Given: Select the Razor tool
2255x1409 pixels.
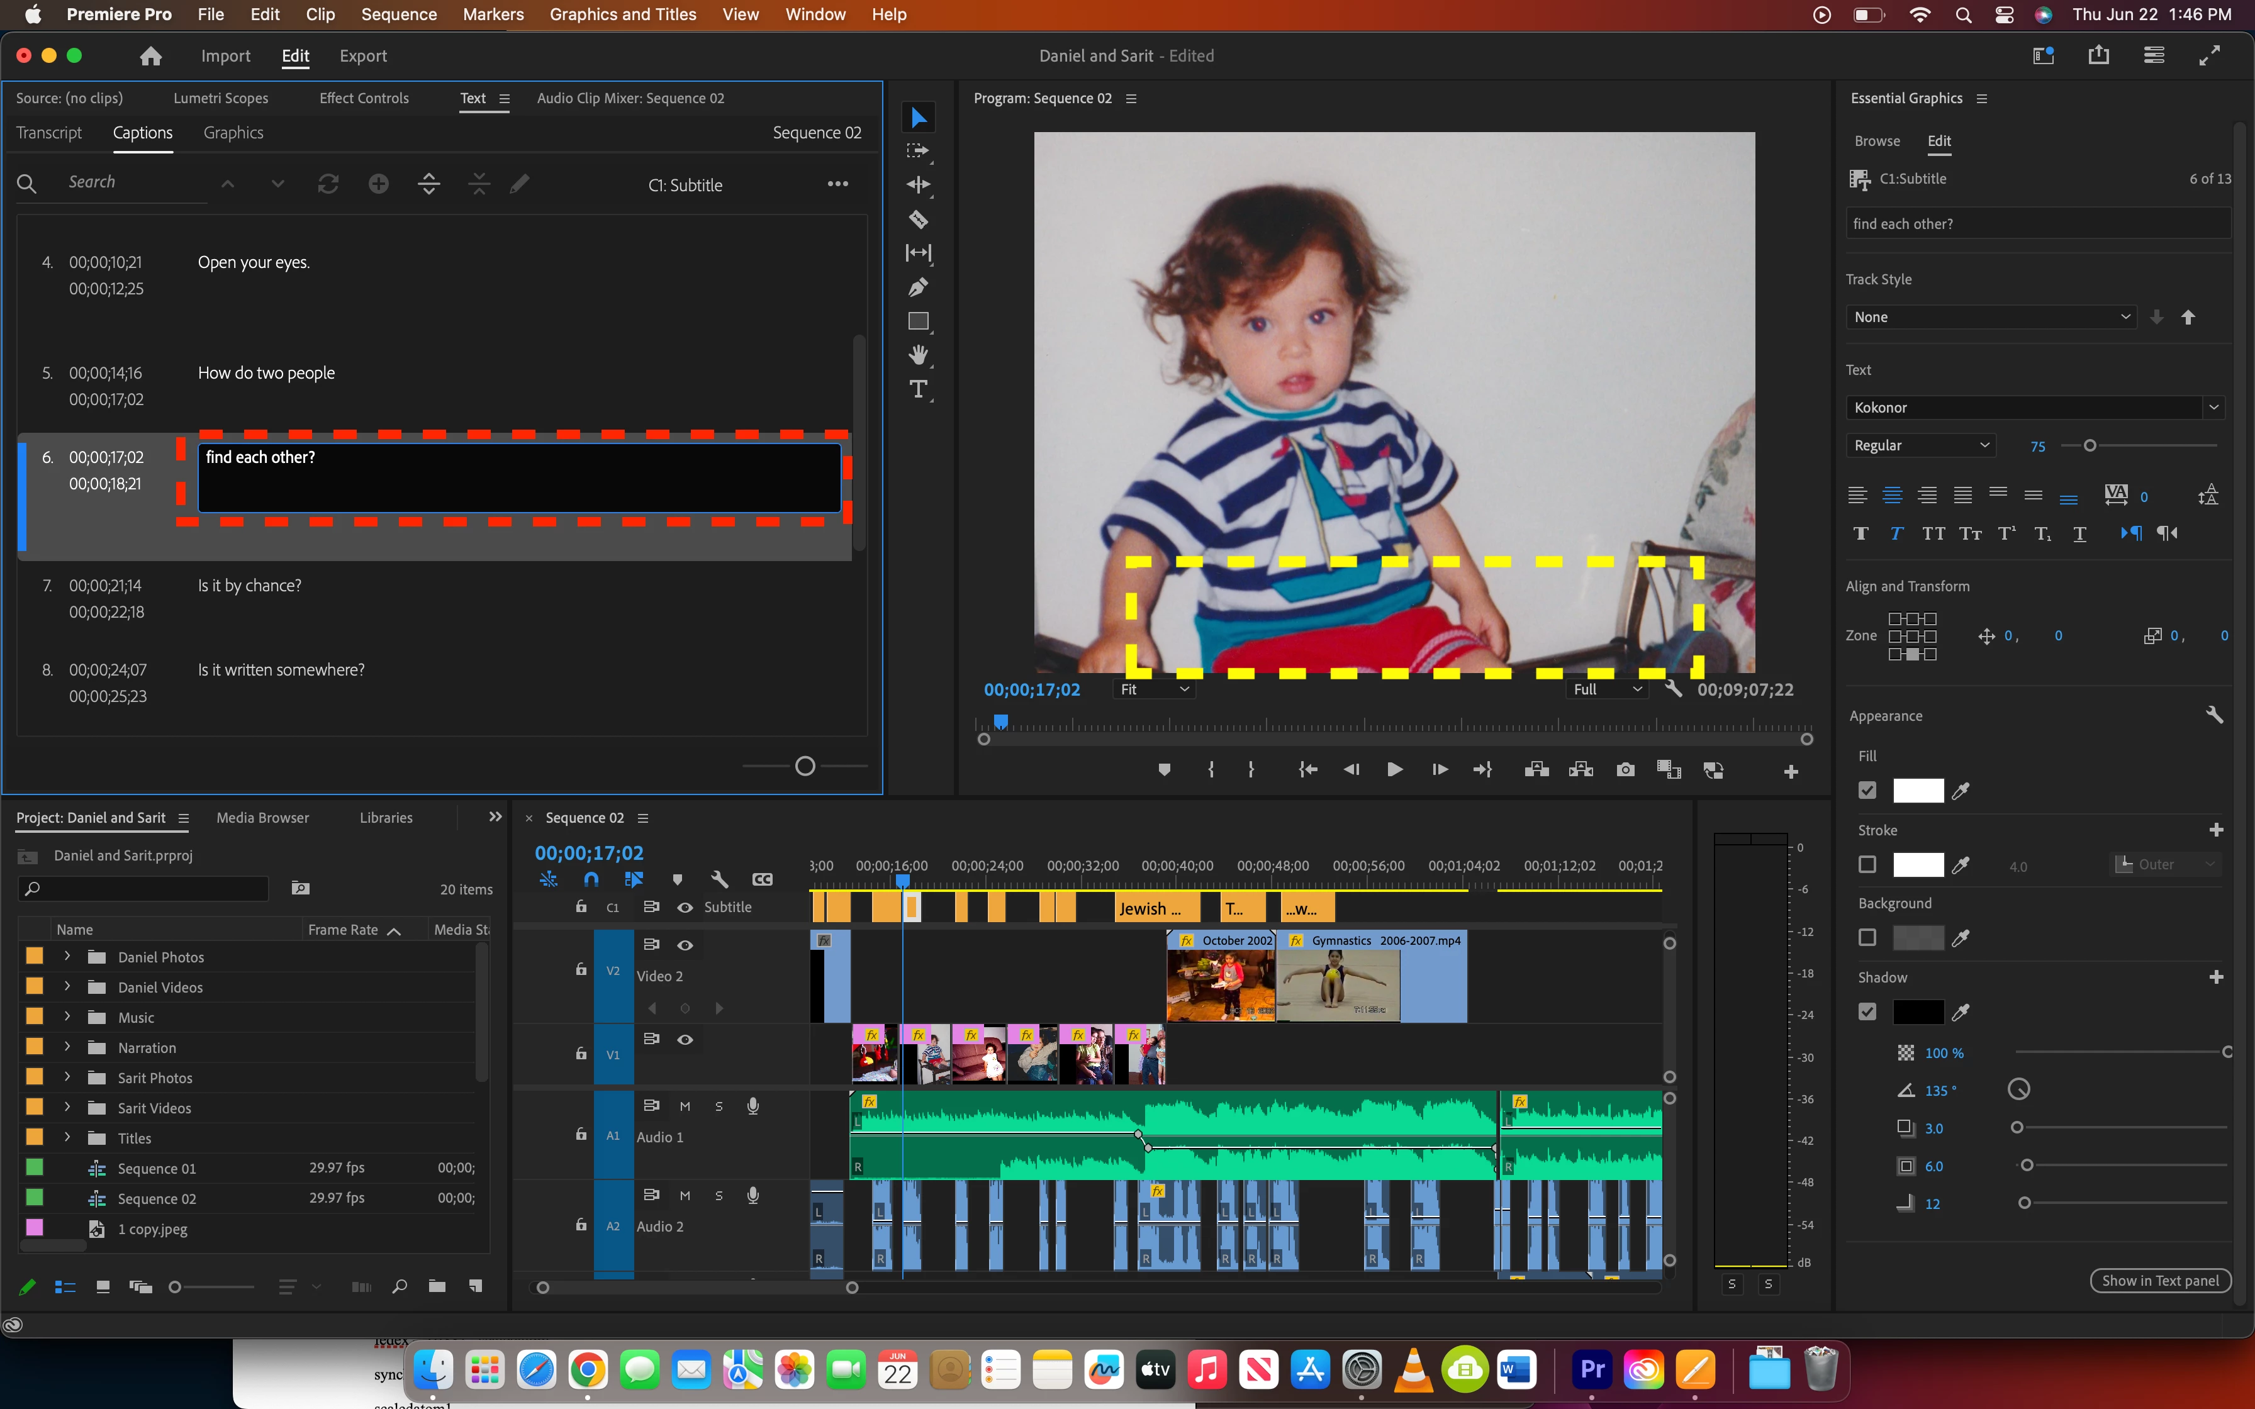Looking at the screenshot, I should tap(918, 219).
